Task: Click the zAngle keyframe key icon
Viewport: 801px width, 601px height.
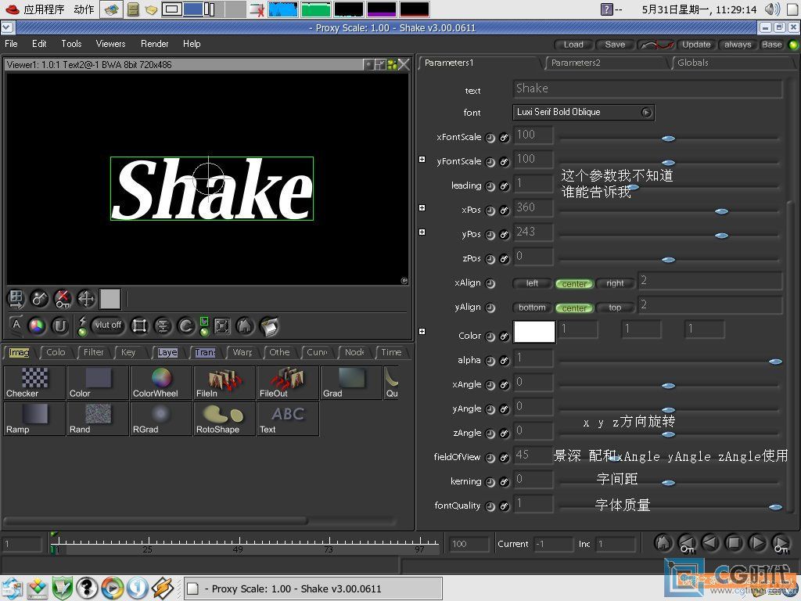Action: (x=505, y=434)
